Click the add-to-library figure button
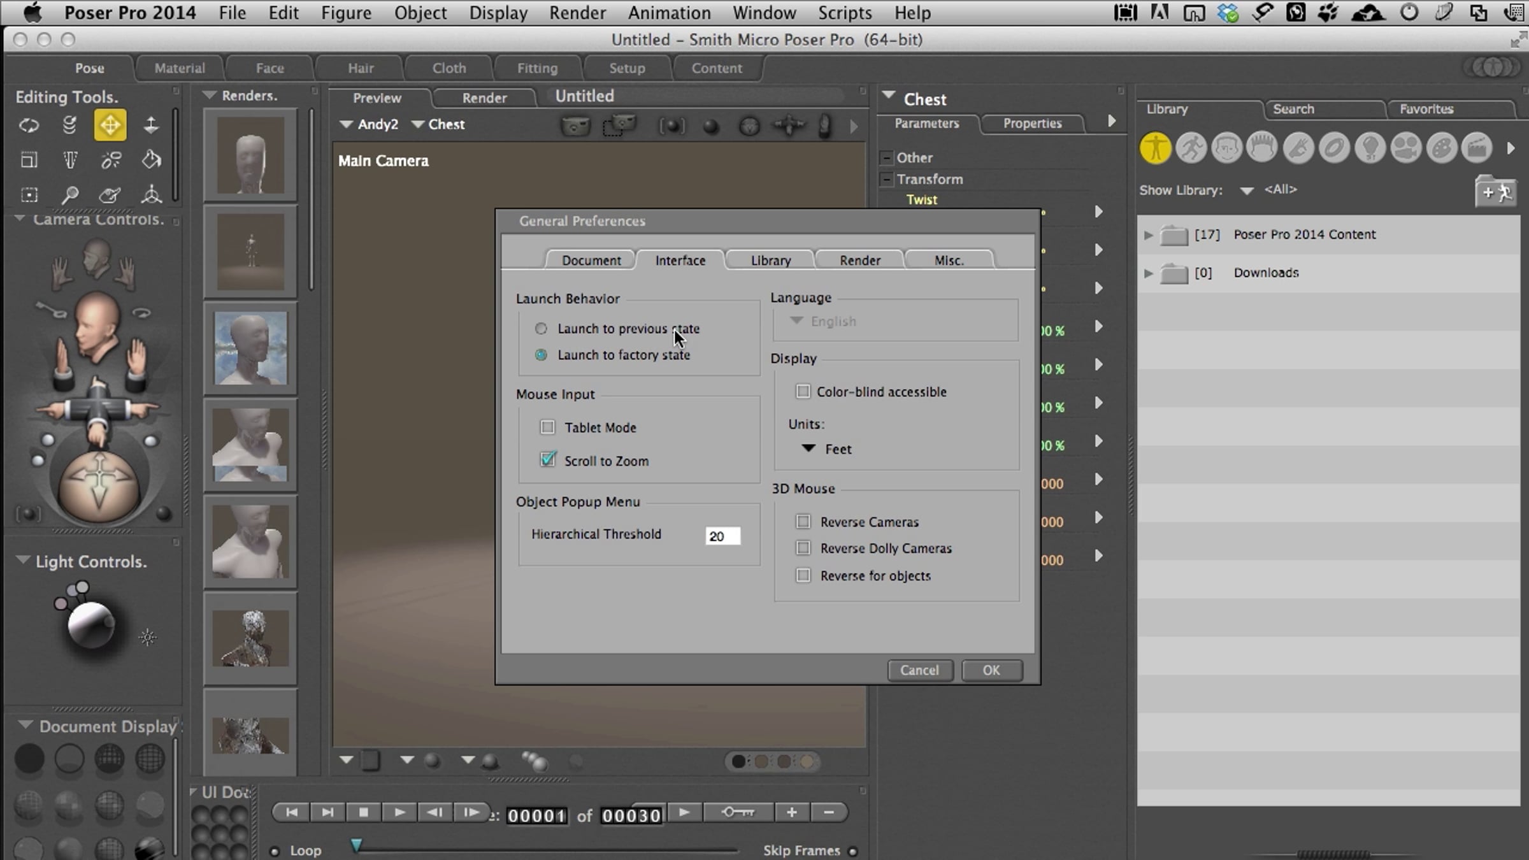Image resolution: width=1529 pixels, height=860 pixels. tap(1495, 192)
